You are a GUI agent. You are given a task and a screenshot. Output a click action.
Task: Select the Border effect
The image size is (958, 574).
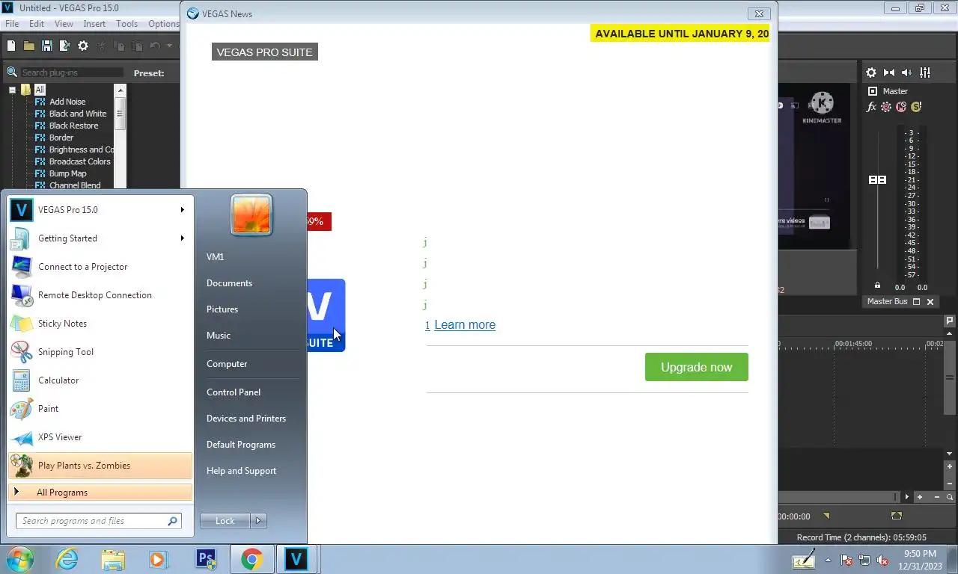61,138
